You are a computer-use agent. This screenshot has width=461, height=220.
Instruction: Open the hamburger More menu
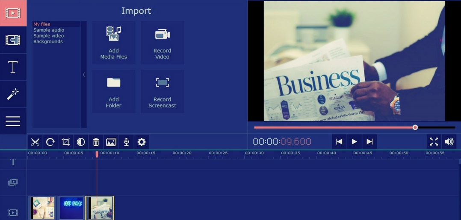click(13, 122)
